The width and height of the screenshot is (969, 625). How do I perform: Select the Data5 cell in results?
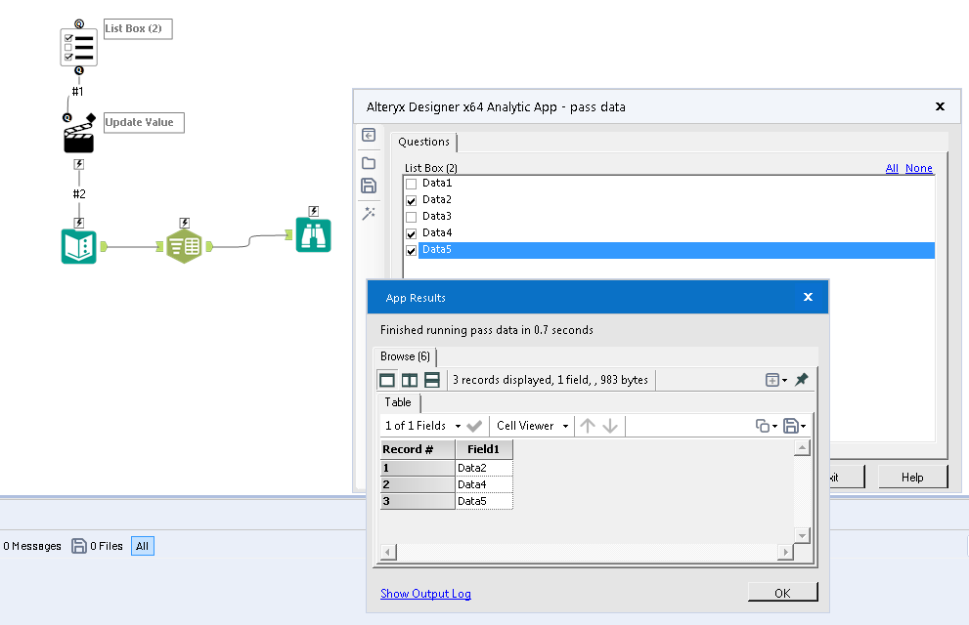484,501
